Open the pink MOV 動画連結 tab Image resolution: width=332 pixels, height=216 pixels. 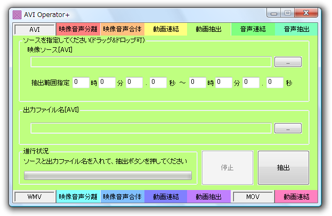296,196
